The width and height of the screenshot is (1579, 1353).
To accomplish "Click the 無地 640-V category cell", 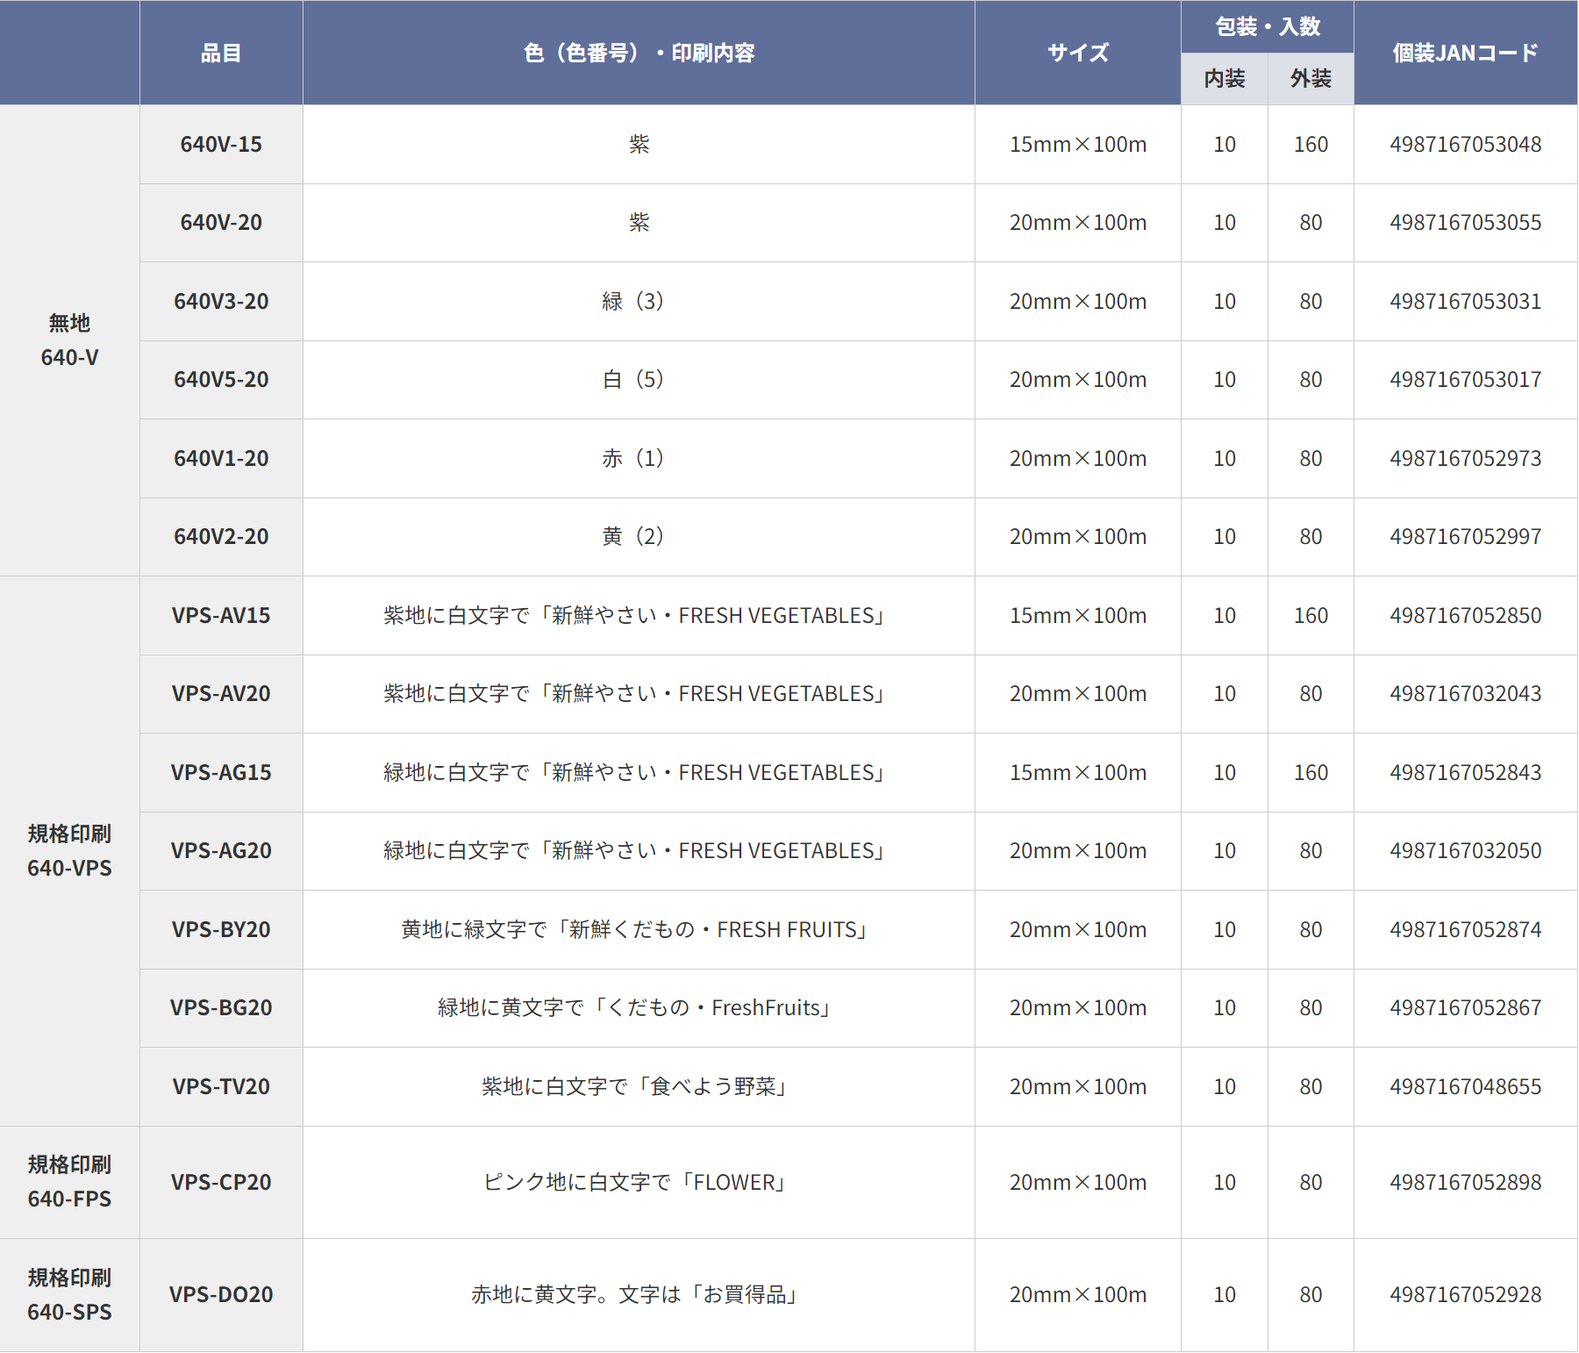I will coord(69,340).
